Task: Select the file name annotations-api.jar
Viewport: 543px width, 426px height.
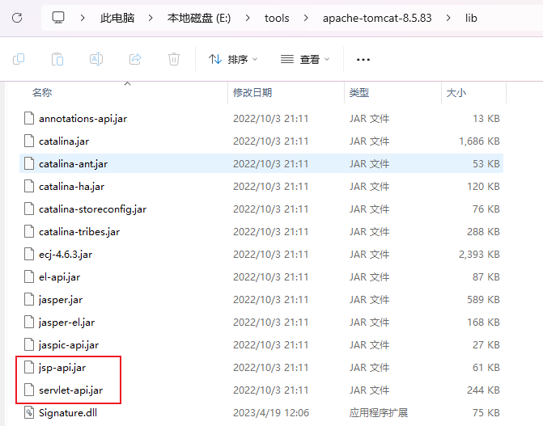Action: point(83,119)
